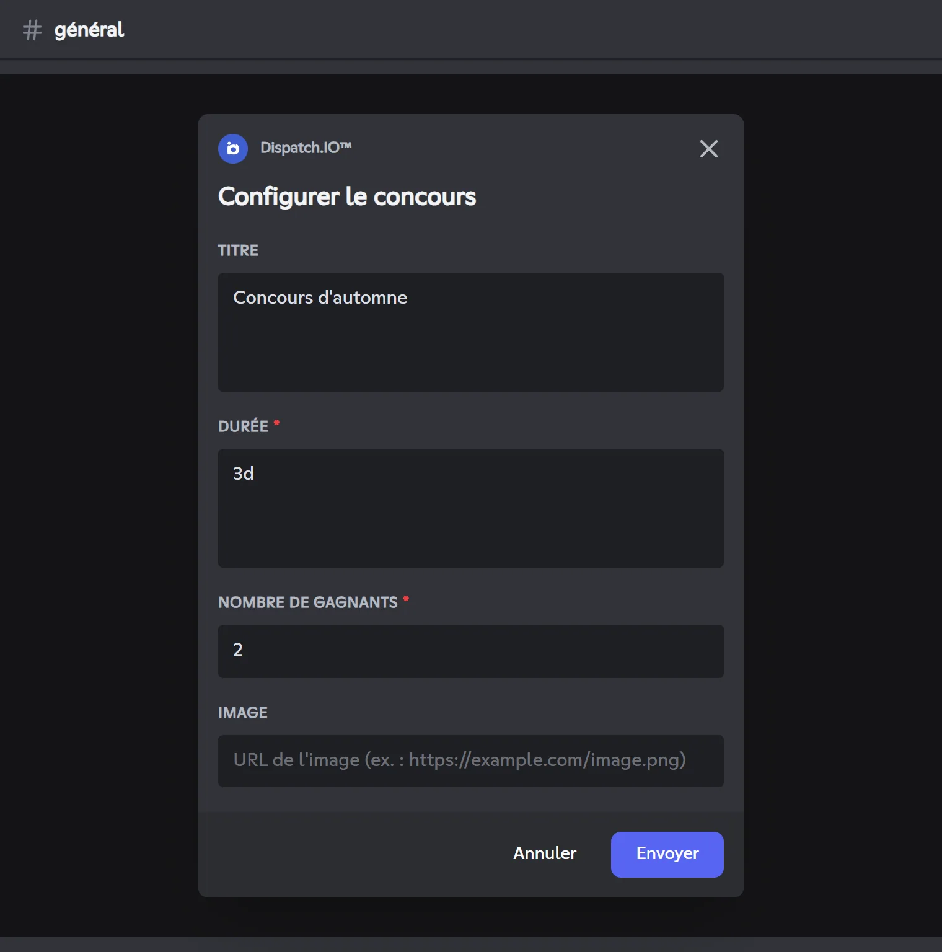This screenshot has height=952, width=942.
Task: Click the général channel name
Action: click(89, 30)
